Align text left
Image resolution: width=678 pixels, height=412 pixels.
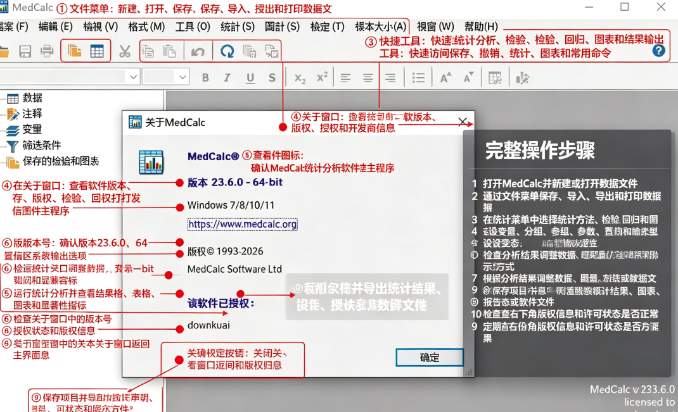pos(345,78)
